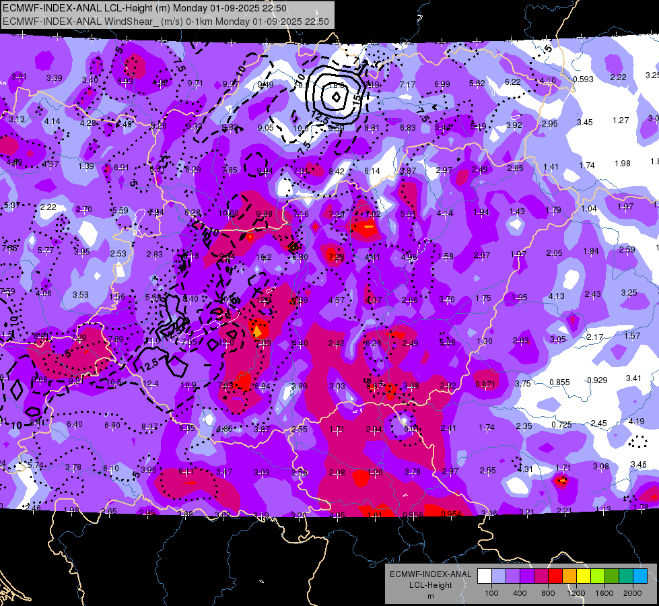The width and height of the screenshot is (659, 606).
Task: Click the shear value 3.70
Action: click(447, 300)
